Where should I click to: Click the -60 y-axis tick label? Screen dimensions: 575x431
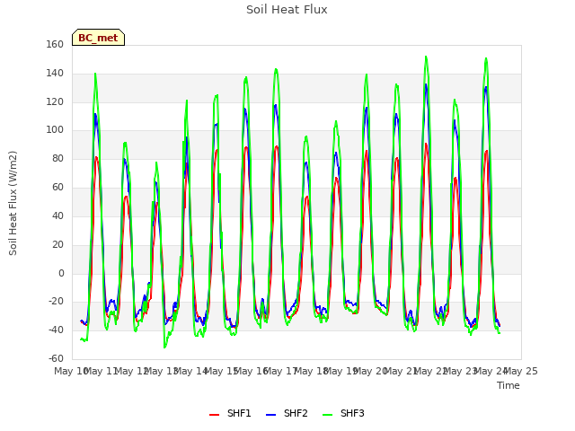(x=56, y=358)
